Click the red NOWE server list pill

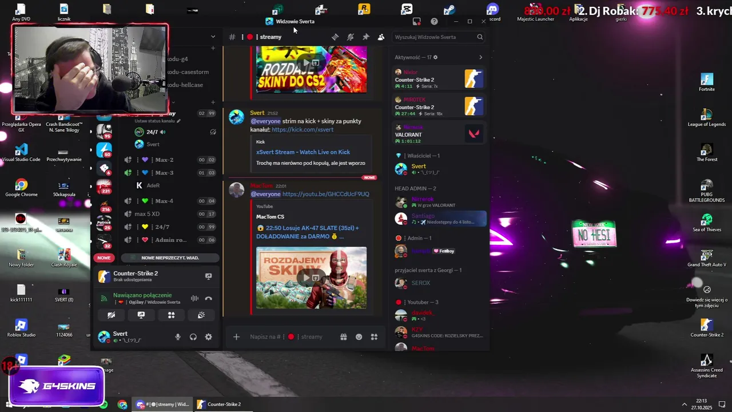pos(104,257)
